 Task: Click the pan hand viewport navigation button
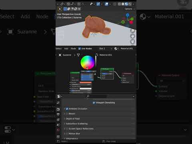(x=132, y=36)
